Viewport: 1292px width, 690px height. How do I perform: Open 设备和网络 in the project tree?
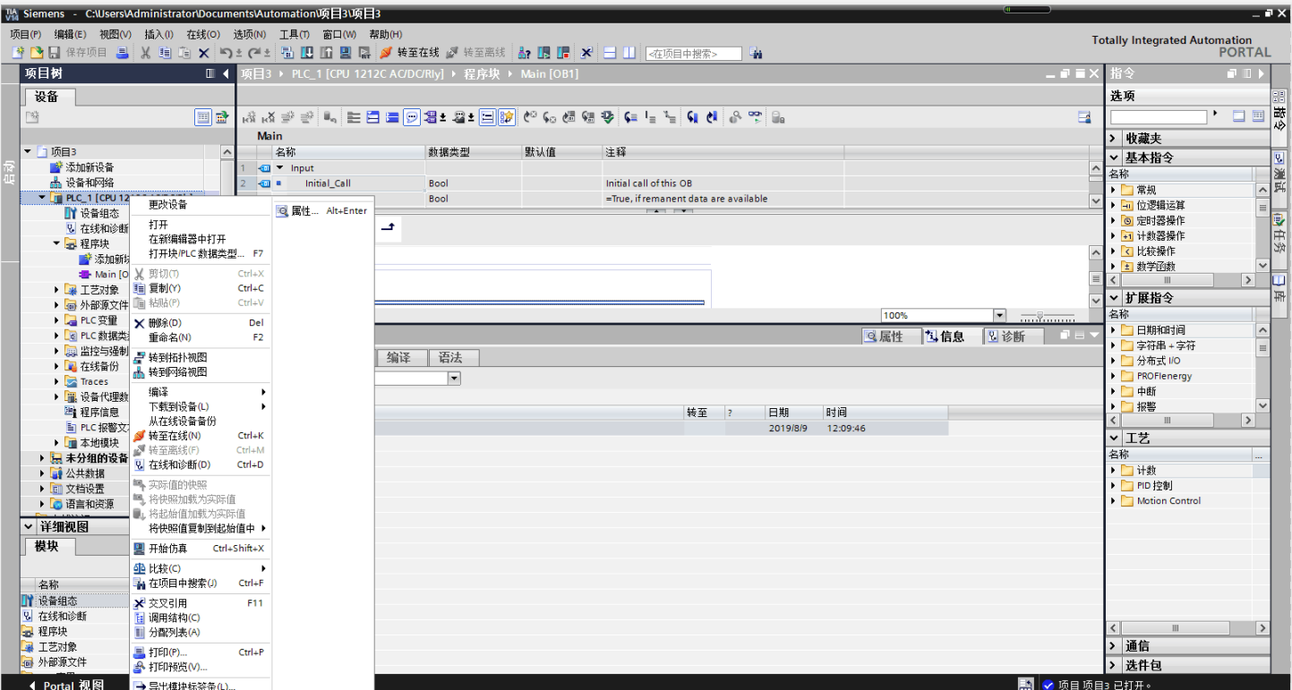coord(89,183)
